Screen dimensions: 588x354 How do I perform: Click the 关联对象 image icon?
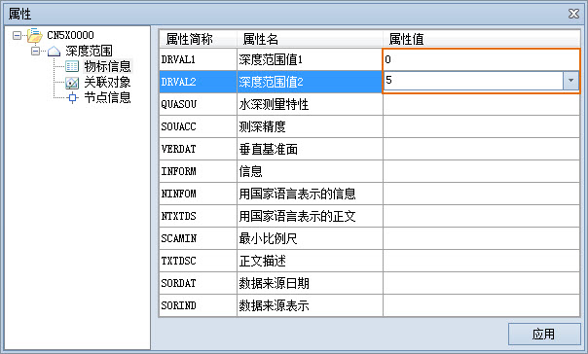click(x=72, y=83)
